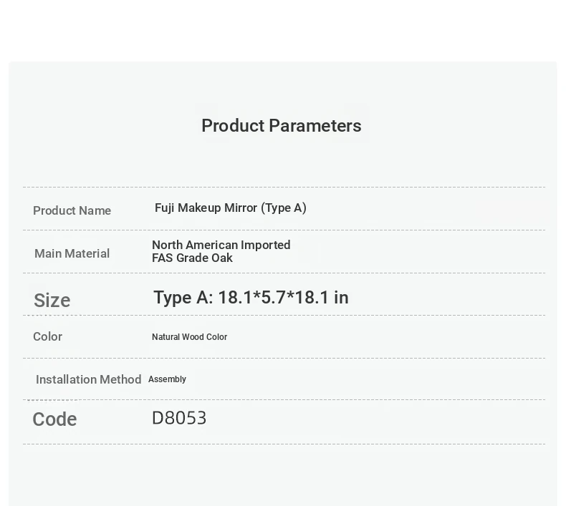566x506 pixels.
Task: Click the 18.1*5.7*18.1 in dimensions
Action: (x=283, y=298)
